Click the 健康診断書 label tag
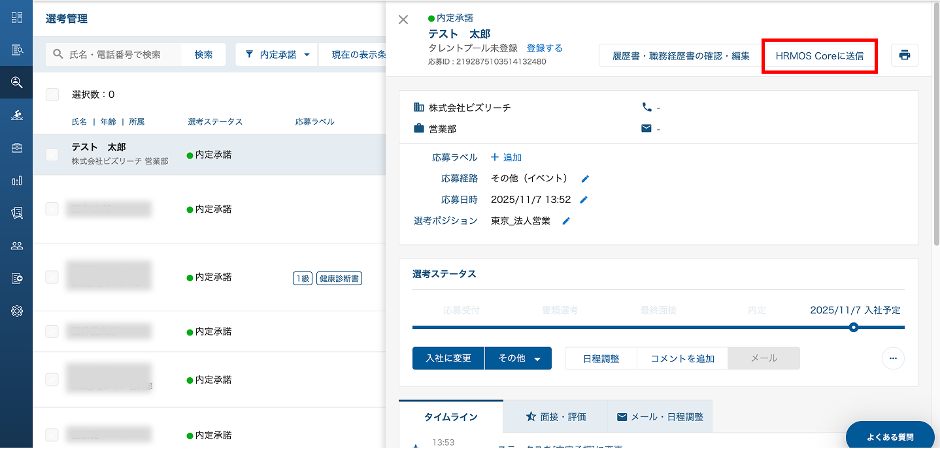The height and width of the screenshot is (449, 940). click(x=339, y=279)
